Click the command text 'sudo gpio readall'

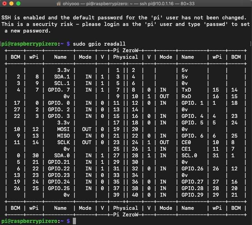pyautogui.click(x=99, y=44)
